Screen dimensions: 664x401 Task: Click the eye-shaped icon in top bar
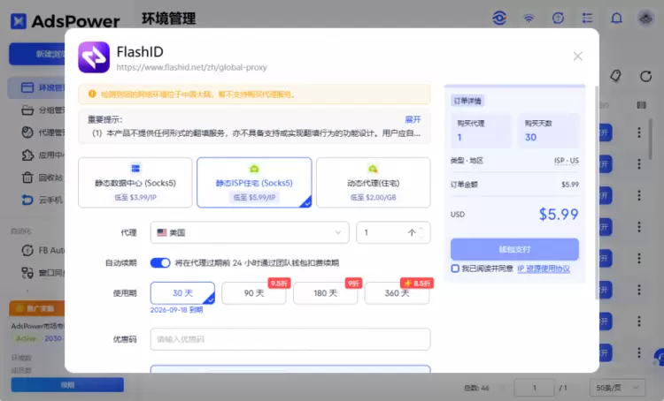pyautogui.click(x=499, y=19)
